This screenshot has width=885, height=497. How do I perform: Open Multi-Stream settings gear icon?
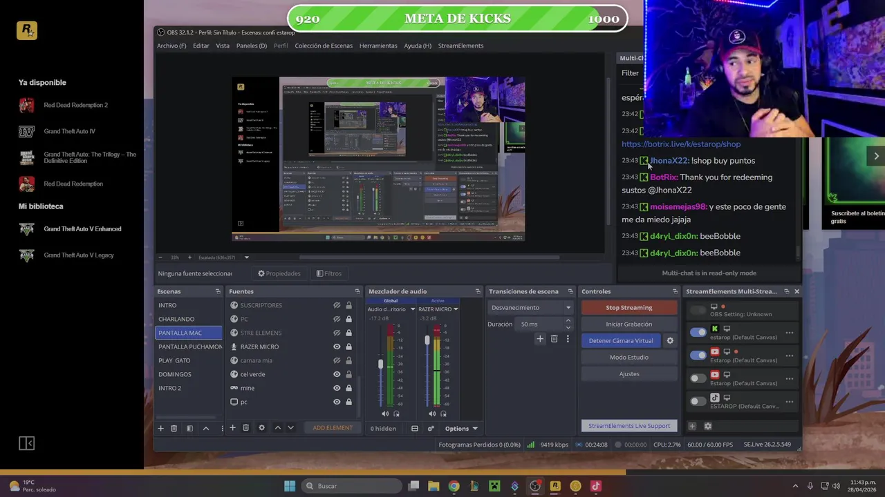[707, 426]
